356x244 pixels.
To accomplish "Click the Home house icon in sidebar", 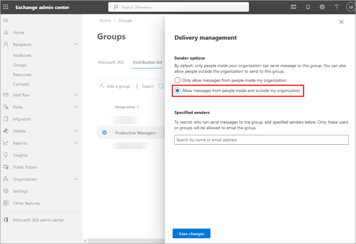I will pos(6,32).
